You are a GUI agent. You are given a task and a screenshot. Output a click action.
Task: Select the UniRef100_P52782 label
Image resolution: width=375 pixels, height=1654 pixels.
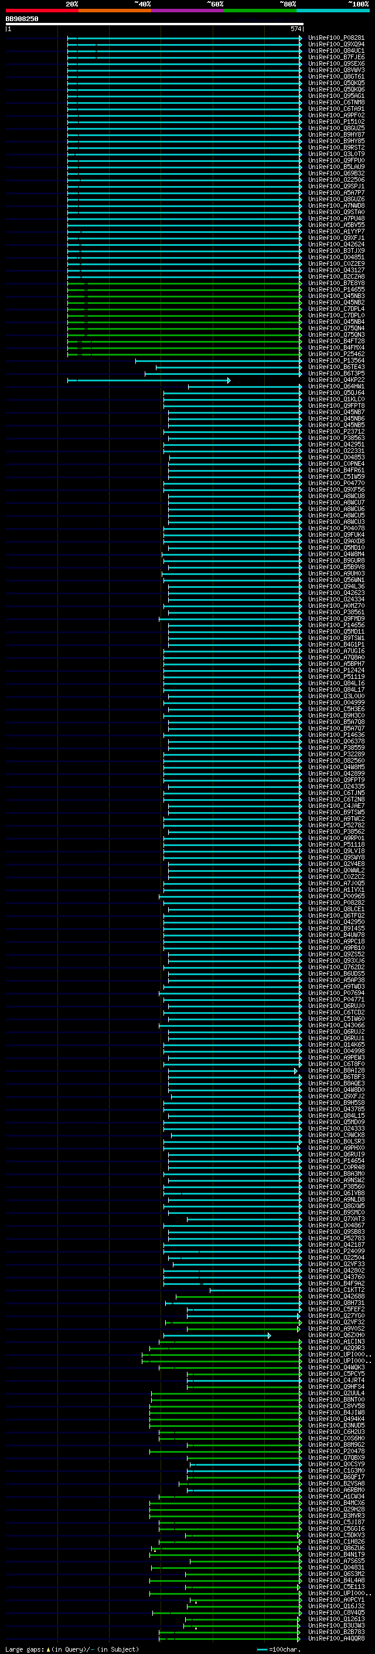[336, 825]
